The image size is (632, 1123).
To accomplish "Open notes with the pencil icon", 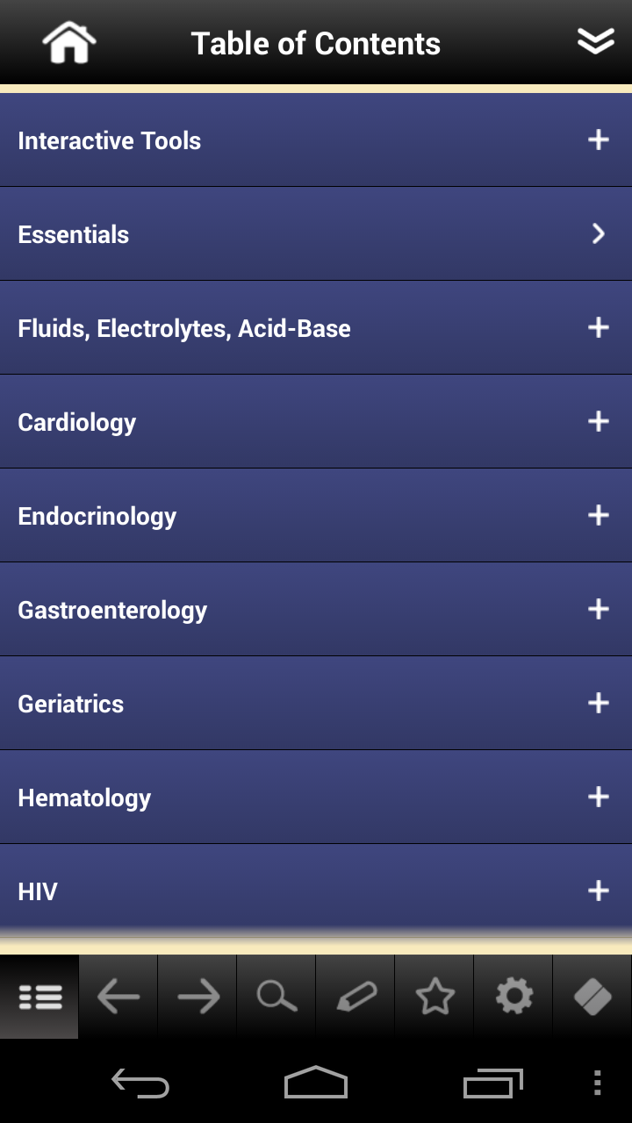I will [x=355, y=997].
